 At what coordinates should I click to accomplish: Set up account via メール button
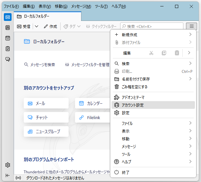tap(46, 103)
